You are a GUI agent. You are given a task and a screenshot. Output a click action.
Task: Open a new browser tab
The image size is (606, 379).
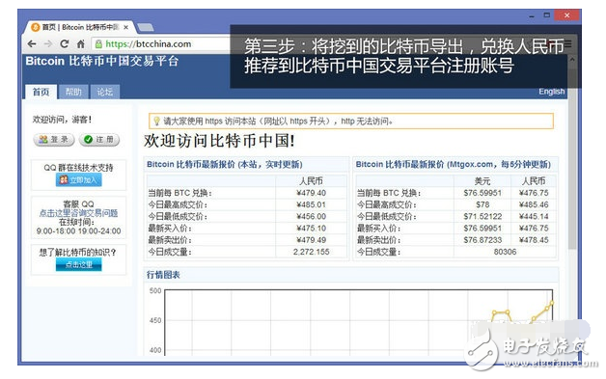point(146,27)
